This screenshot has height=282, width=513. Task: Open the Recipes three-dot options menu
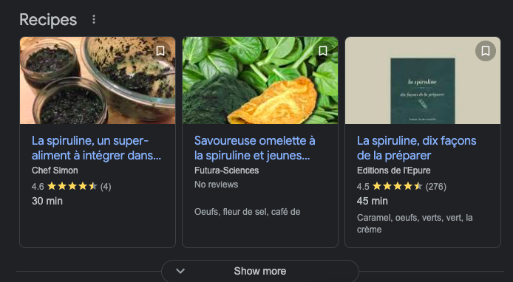pyautogui.click(x=94, y=20)
